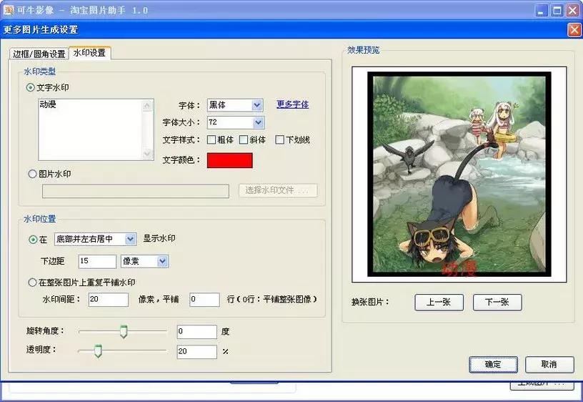
Task: Open watermark position dropdown 底部并左右居中
Action: point(130,239)
